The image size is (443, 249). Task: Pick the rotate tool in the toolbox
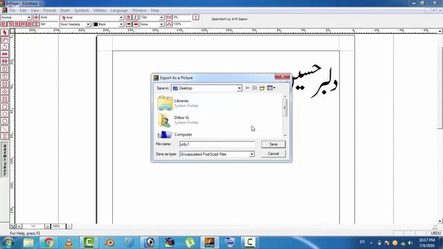point(5,47)
